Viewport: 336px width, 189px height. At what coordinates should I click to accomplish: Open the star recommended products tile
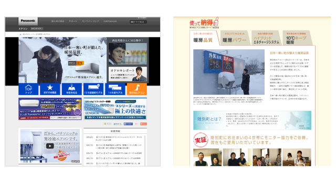click(x=50, y=89)
